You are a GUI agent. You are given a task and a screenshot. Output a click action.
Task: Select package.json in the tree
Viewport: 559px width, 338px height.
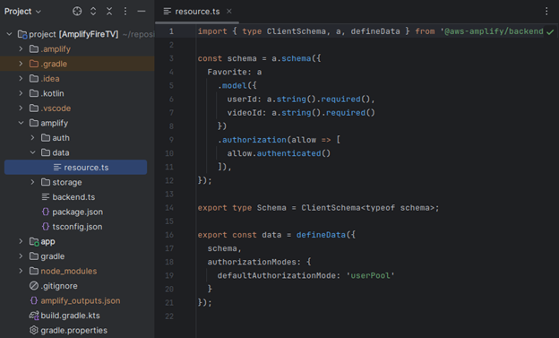[x=77, y=212]
